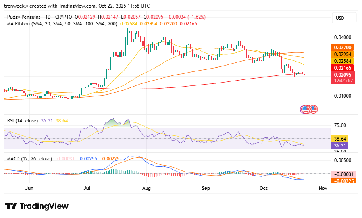Click the 12:01:57 bar countdown timer
The width and height of the screenshot is (362, 218).
pyautogui.click(x=342, y=81)
